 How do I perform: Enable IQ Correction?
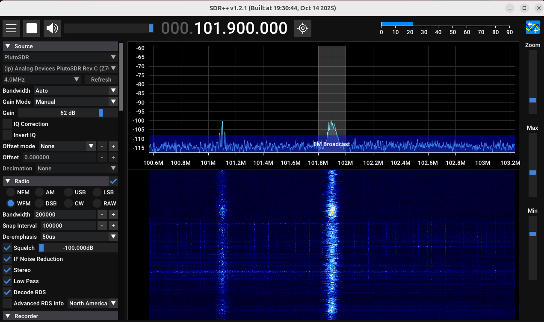[x=7, y=124]
